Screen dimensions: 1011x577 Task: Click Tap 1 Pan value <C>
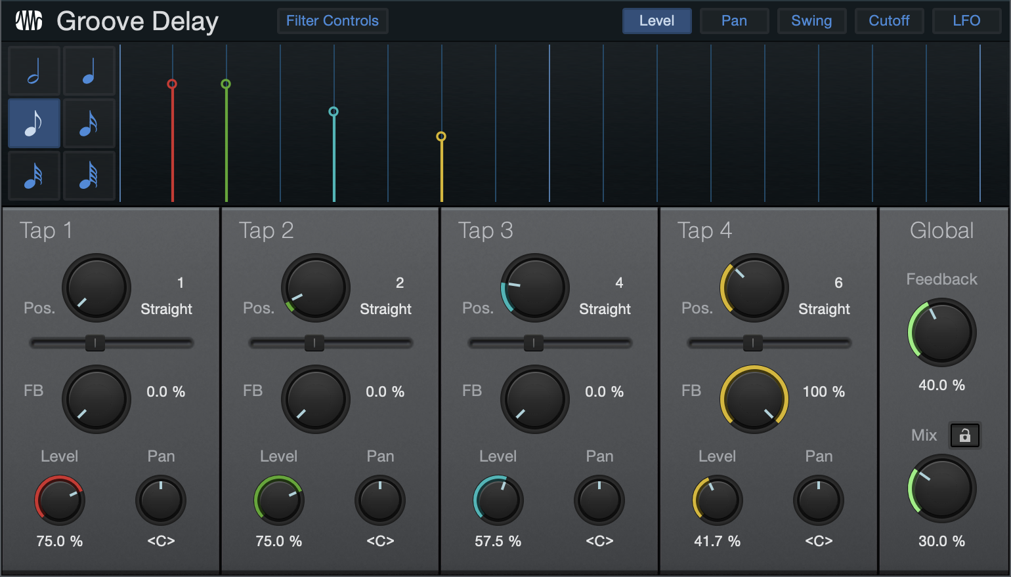tap(161, 542)
